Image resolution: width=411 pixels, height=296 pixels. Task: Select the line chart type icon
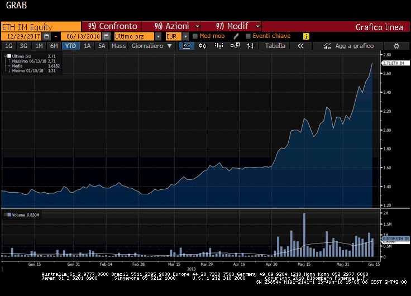tap(186, 46)
